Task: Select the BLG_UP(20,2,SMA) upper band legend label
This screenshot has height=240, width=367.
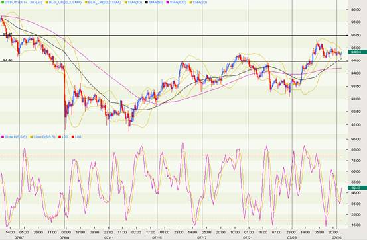Action: pyautogui.click(x=65, y=3)
